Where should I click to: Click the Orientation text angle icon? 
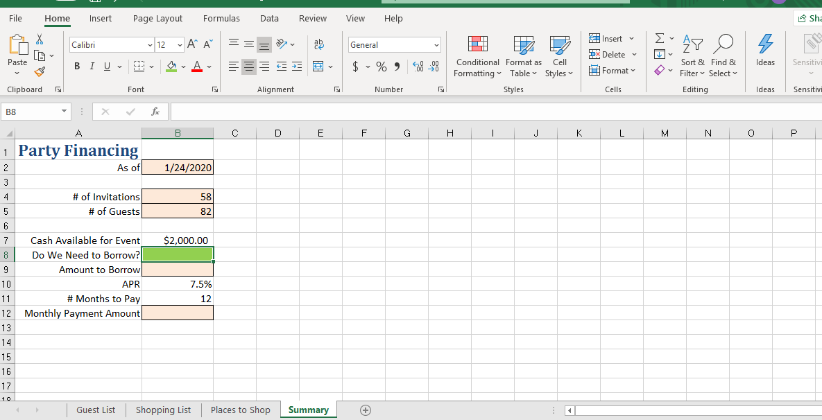(x=282, y=44)
